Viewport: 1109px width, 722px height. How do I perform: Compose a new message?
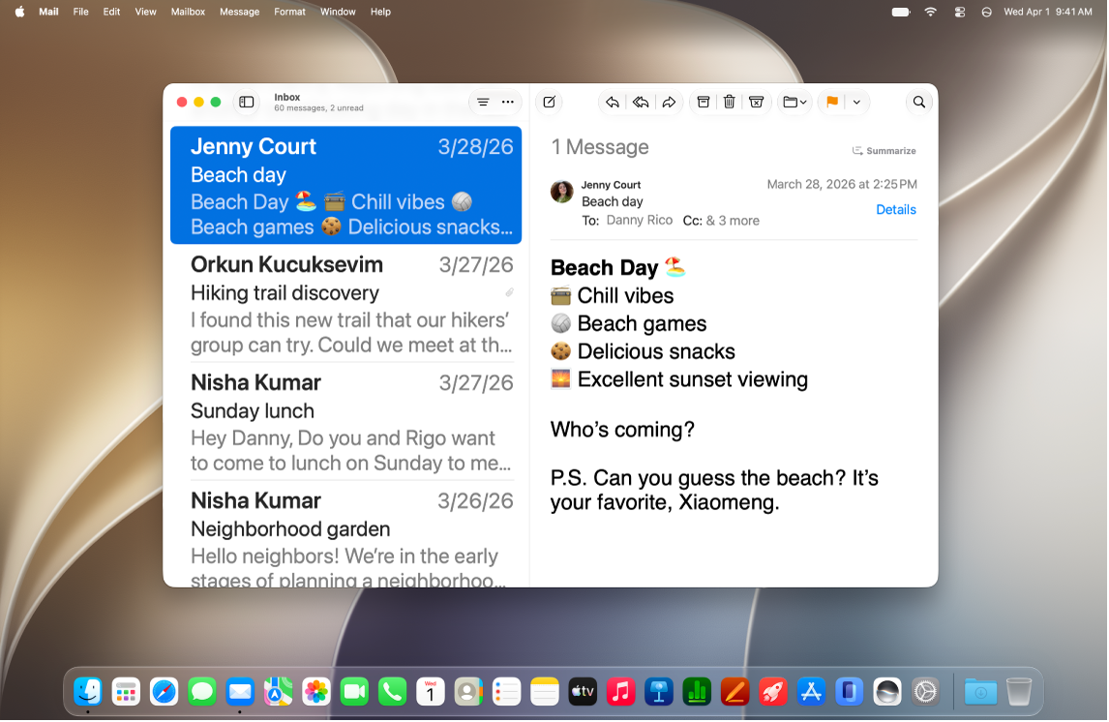point(550,103)
